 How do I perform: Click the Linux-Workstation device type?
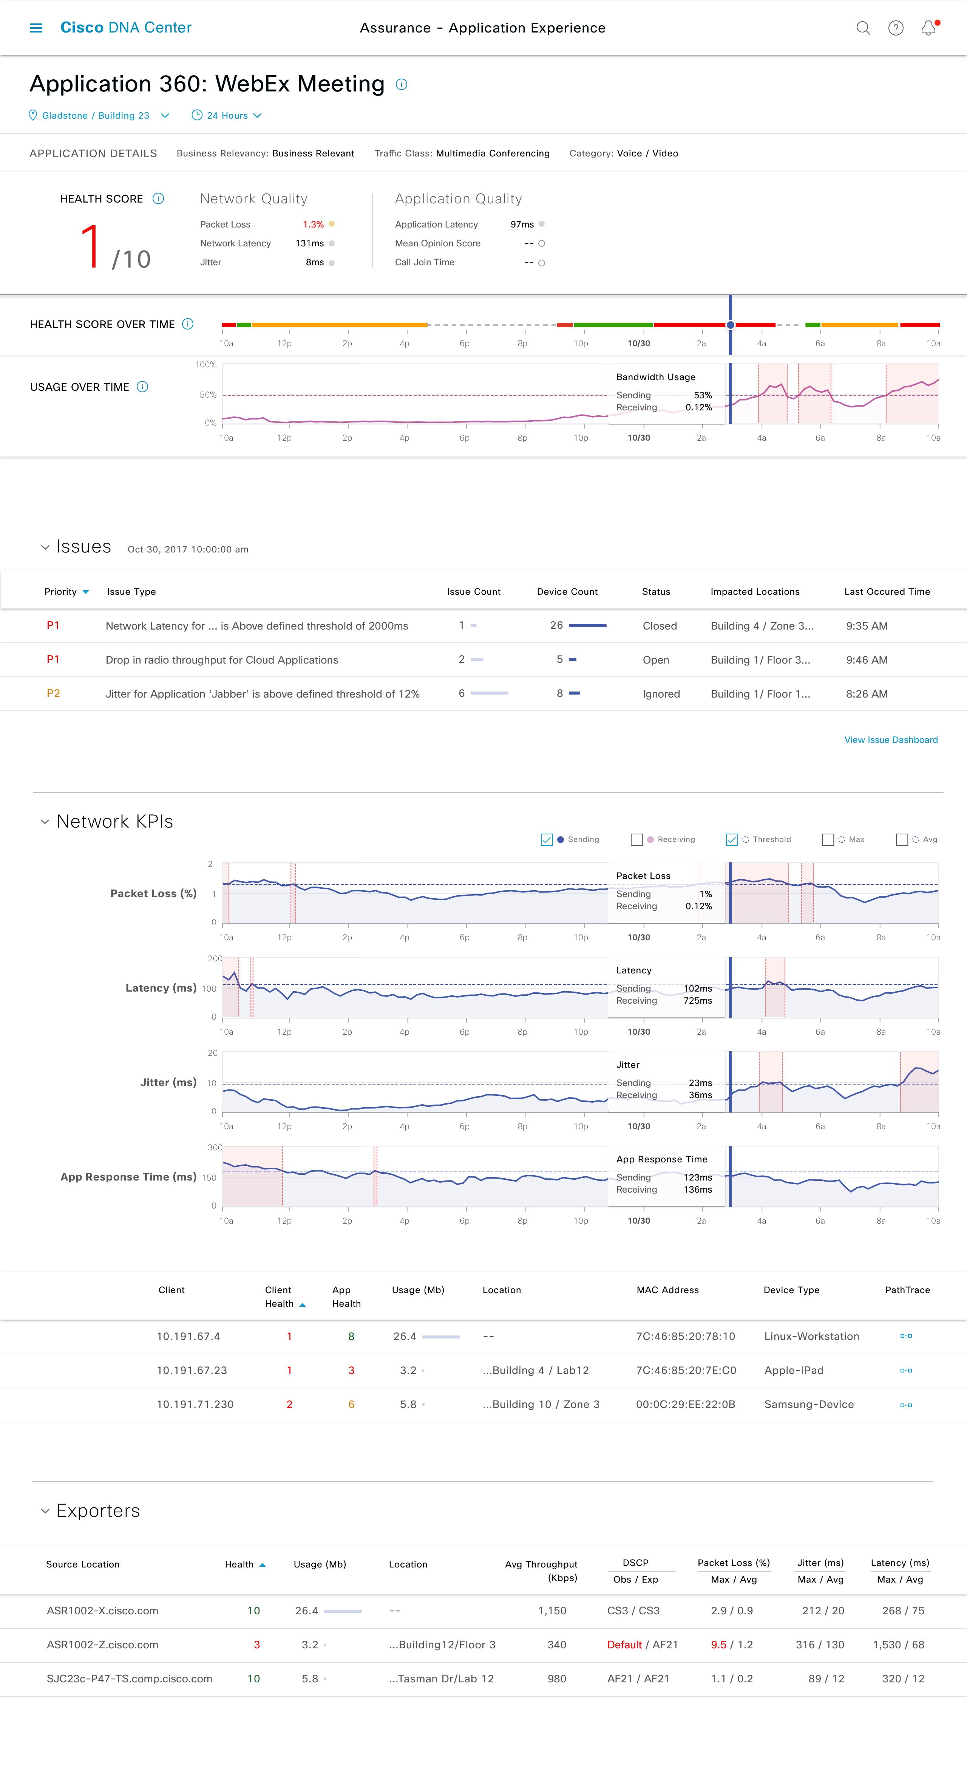tap(811, 1336)
